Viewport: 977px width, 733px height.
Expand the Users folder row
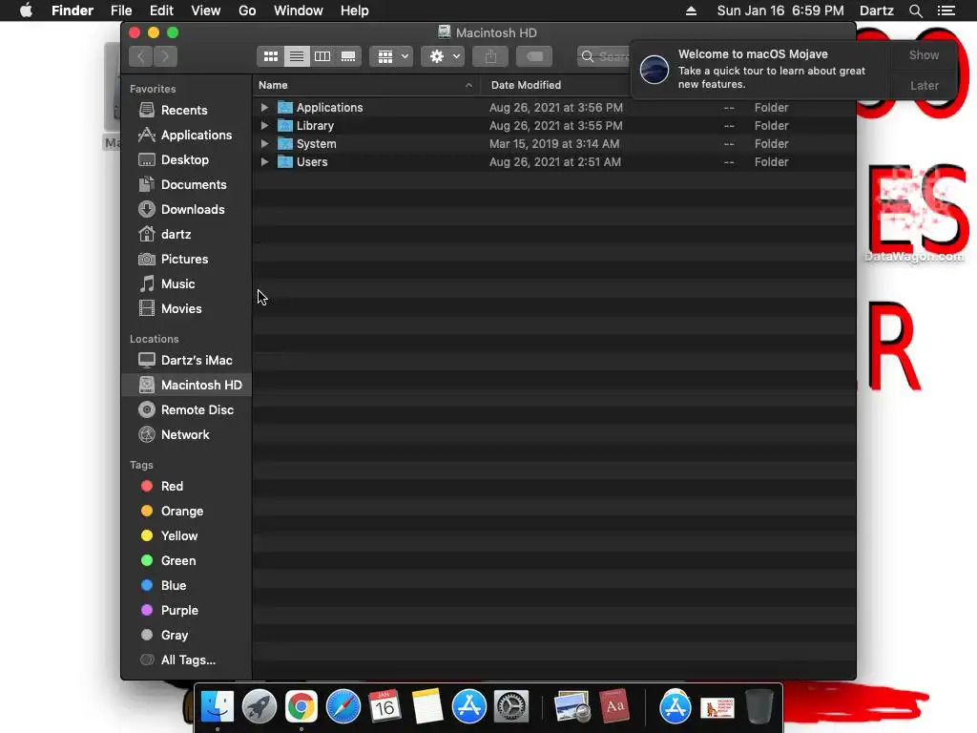pos(264,161)
